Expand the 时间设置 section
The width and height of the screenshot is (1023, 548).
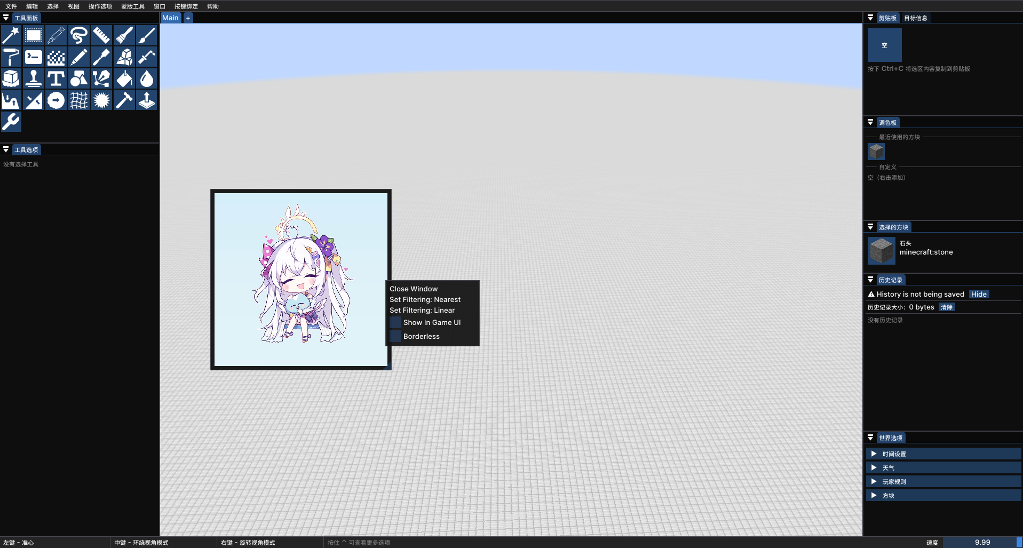pos(943,454)
